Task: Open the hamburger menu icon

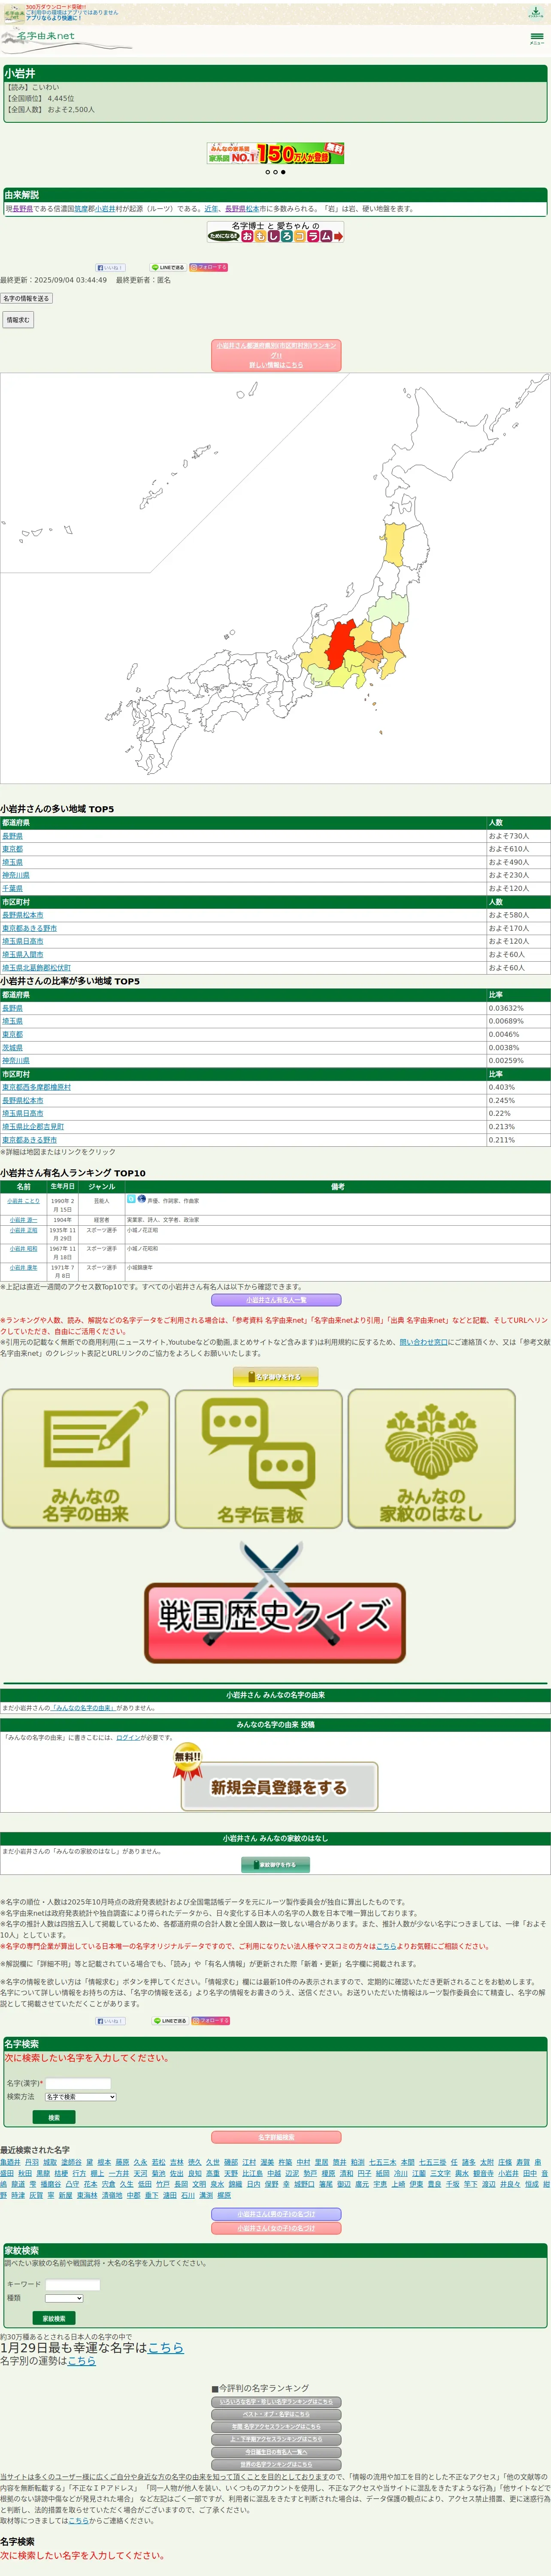Action: click(537, 38)
